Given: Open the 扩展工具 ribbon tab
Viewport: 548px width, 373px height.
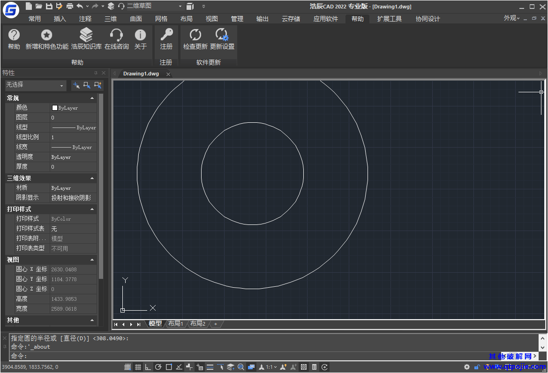Looking at the screenshot, I should 390,19.
